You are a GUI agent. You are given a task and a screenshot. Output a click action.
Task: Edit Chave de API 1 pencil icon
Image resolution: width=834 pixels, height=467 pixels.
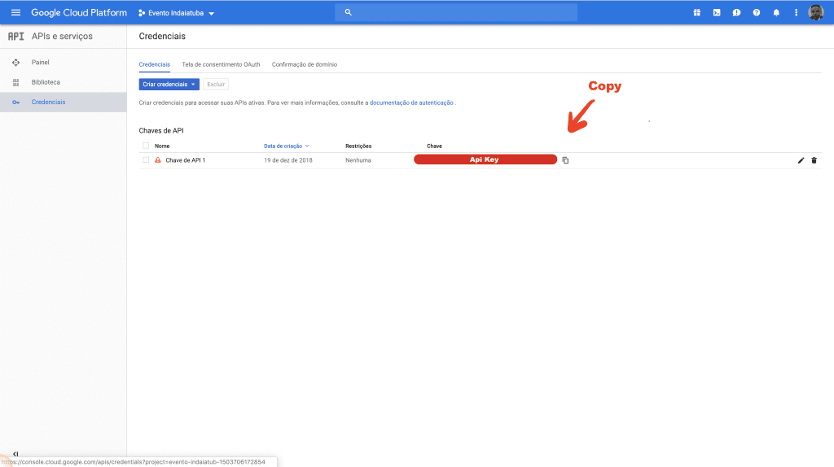(801, 160)
